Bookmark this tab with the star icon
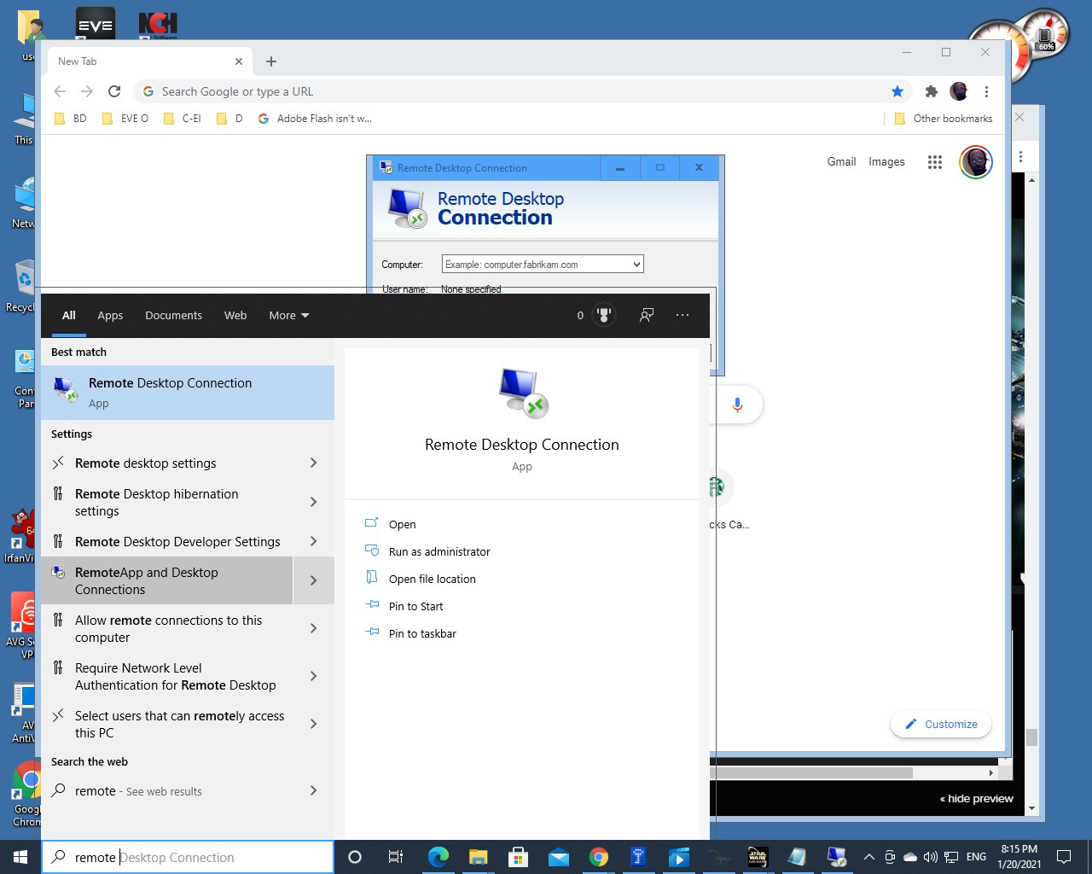This screenshot has width=1092, height=874. [x=897, y=91]
